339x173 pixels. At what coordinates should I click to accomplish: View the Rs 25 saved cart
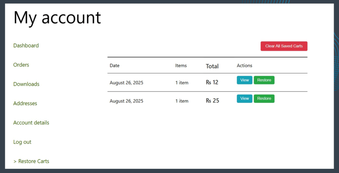point(244,99)
